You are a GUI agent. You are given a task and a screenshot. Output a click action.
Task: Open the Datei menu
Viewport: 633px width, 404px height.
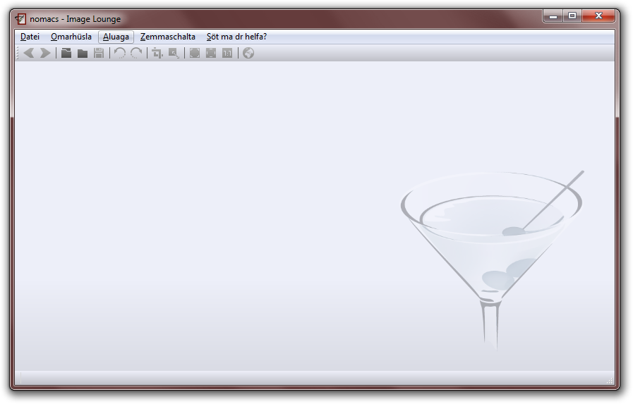[x=30, y=37]
